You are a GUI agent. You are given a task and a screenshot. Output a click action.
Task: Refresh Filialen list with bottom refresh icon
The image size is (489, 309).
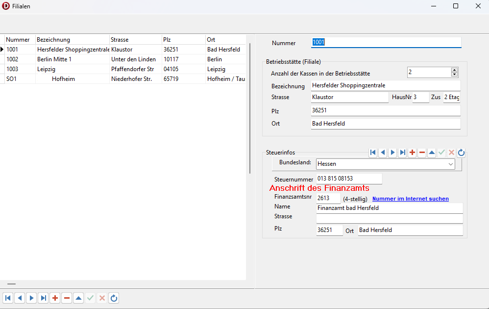click(114, 298)
